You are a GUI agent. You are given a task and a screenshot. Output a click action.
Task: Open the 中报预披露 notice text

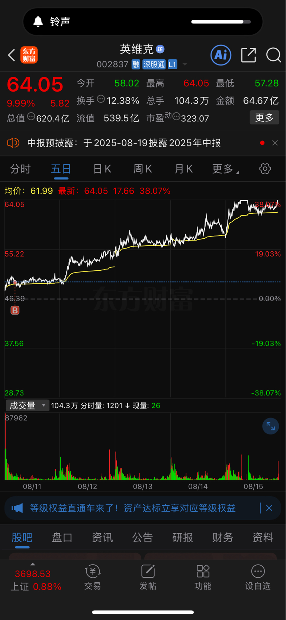(x=124, y=143)
